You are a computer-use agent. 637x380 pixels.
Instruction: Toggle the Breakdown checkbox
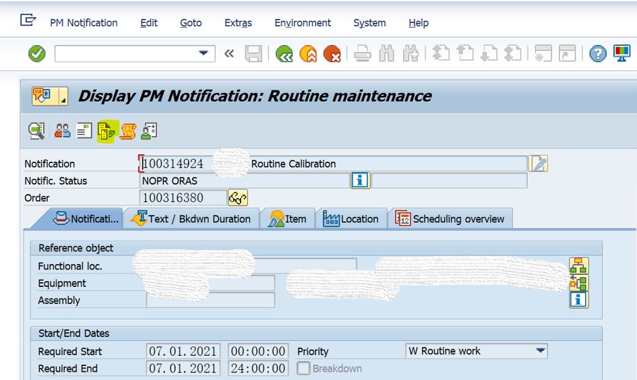click(x=303, y=369)
